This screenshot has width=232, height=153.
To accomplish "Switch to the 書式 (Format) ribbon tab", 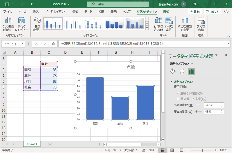I will coord(166,12).
